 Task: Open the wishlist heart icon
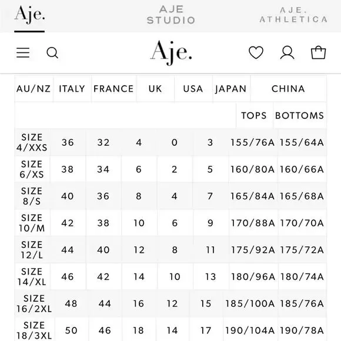(256, 53)
